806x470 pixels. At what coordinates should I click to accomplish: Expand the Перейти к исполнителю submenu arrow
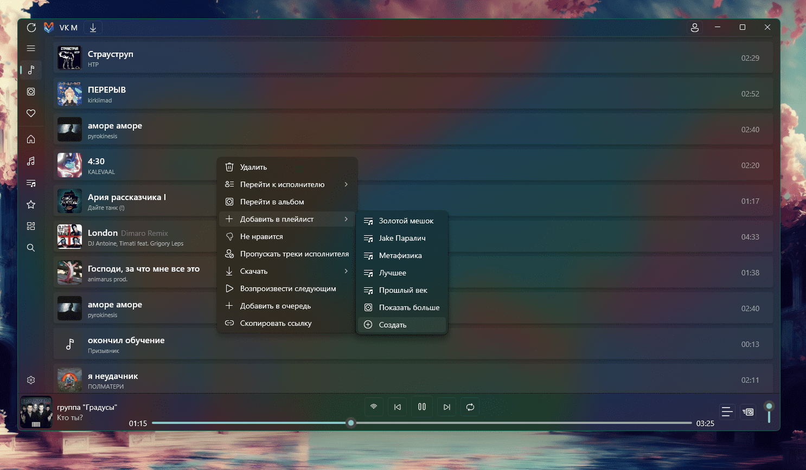346,184
